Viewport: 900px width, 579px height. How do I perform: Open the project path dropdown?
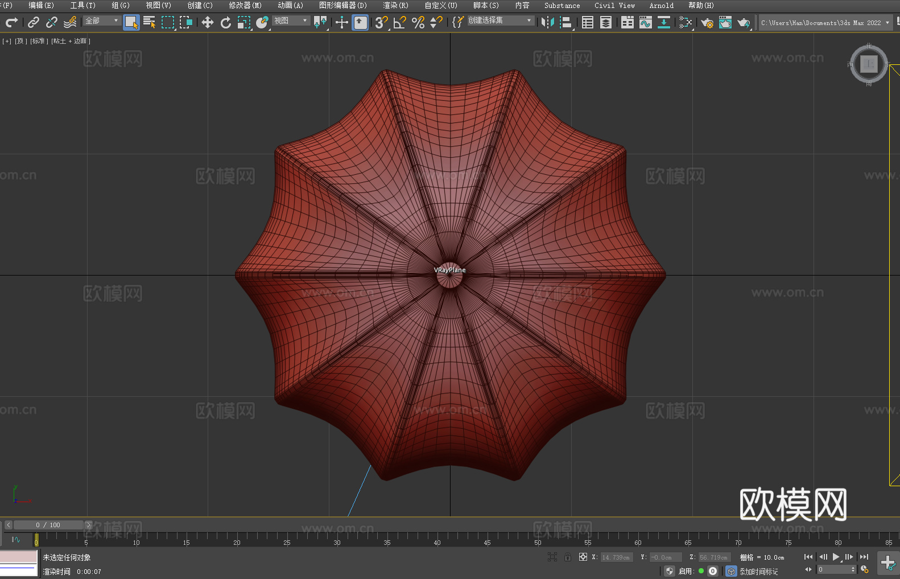(x=887, y=23)
